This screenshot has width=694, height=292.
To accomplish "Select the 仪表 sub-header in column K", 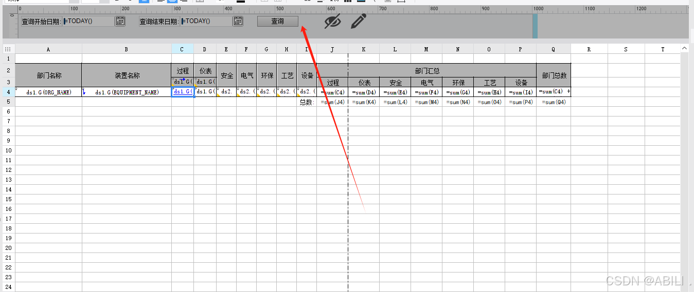I will coord(364,83).
